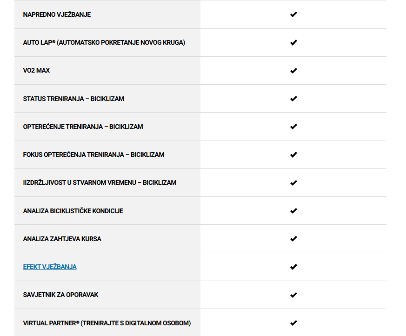Click checkmark for Analiza zahtjeva kursa
Viewport: 406px width, 336px height.
[x=293, y=239]
